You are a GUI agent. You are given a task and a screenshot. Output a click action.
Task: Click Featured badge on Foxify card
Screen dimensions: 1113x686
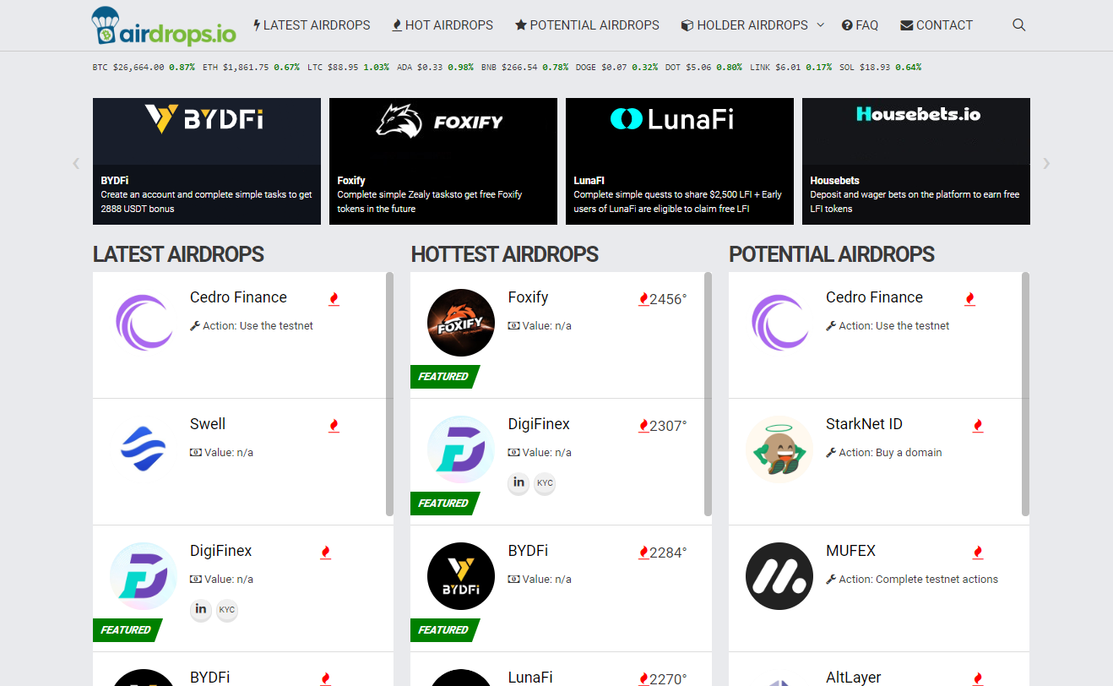click(443, 377)
